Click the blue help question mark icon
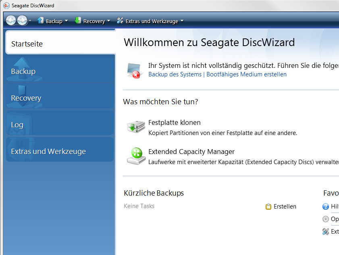Image resolution: width=339 pixels, height=255 pixels. tap(326, 207)
